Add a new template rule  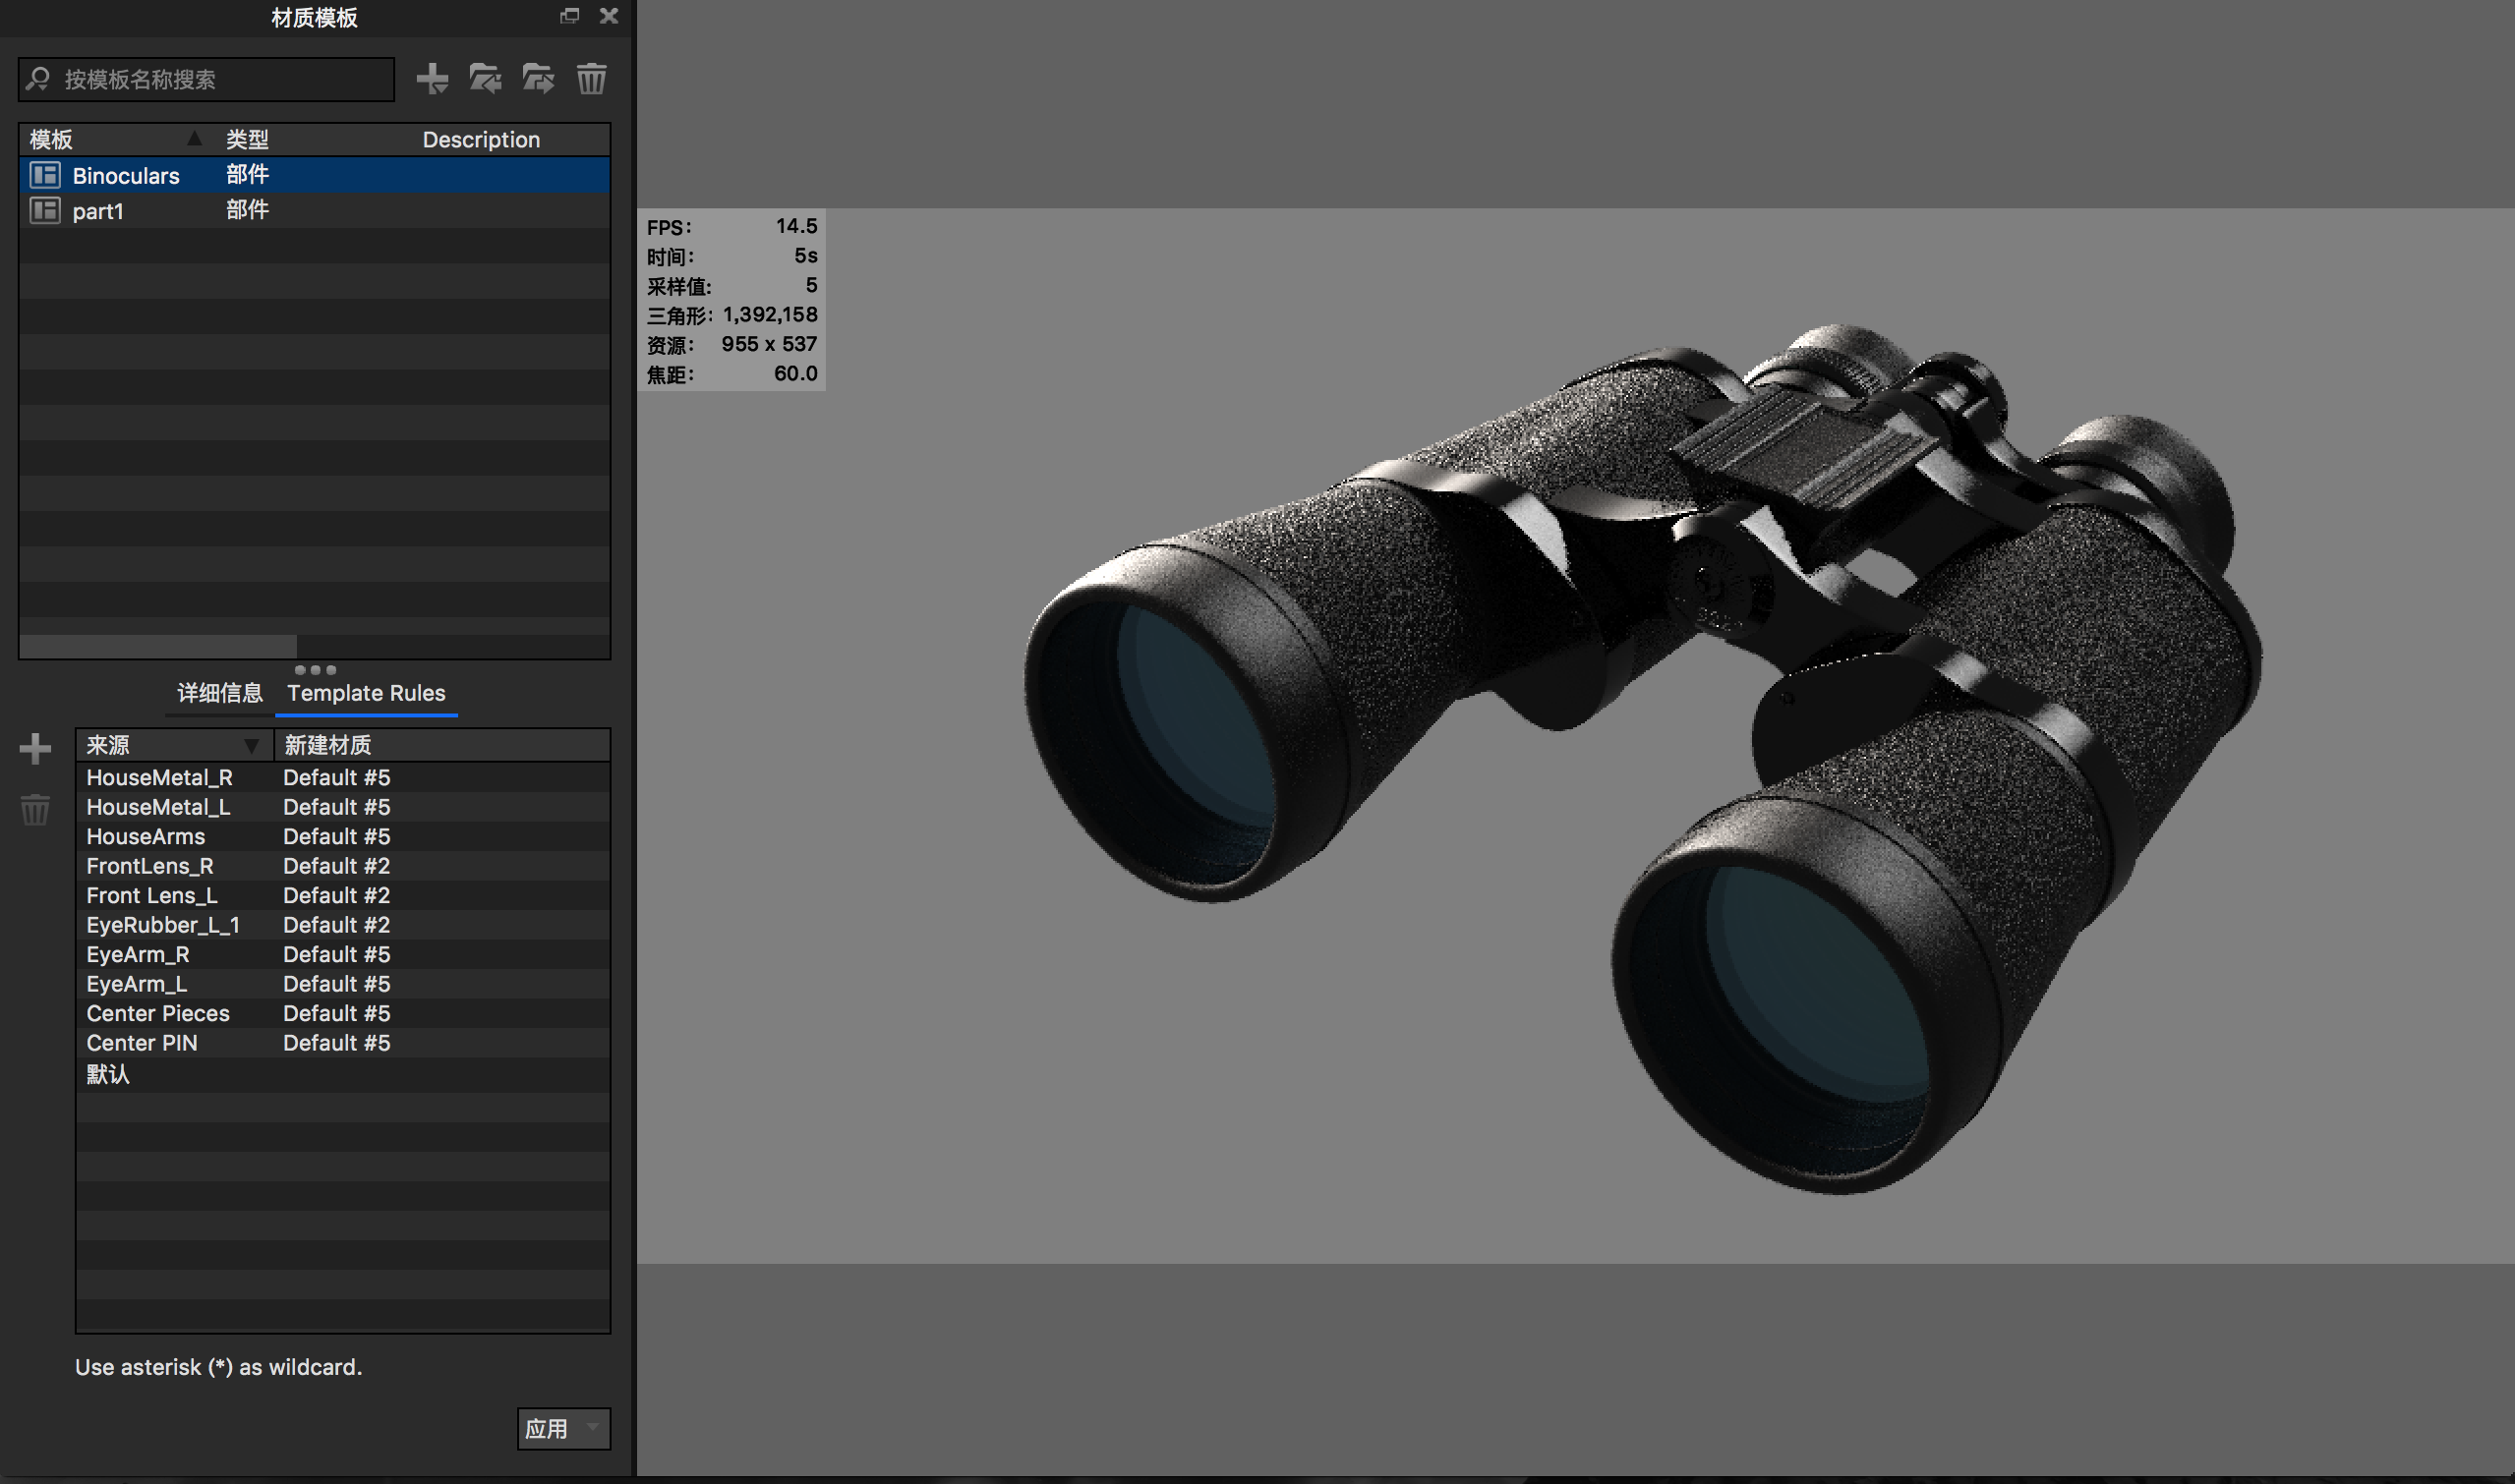coord(35,748)
